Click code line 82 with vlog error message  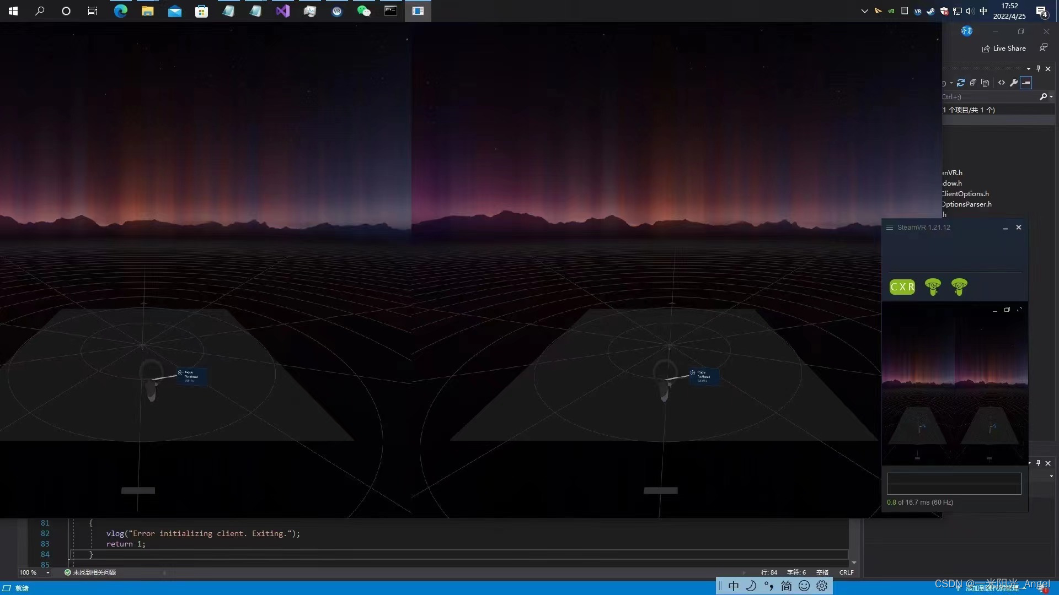[x=203, y=534]
